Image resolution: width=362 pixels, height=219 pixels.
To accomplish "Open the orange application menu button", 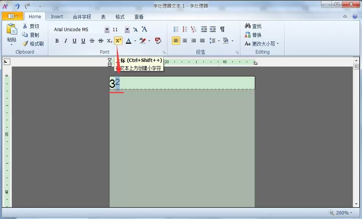I will click(13, 16).
